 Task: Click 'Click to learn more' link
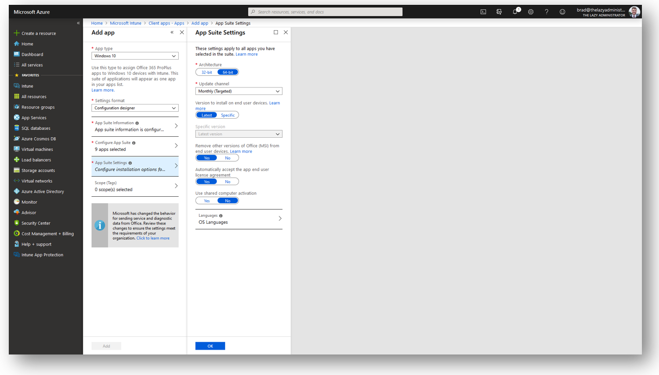click(x=153, y=238)
